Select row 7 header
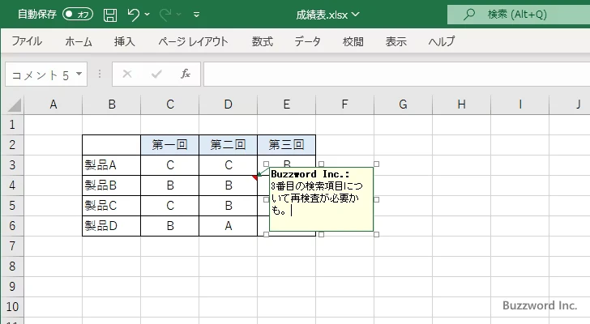The width and height of the screenshot is (590, 324). 12,246
